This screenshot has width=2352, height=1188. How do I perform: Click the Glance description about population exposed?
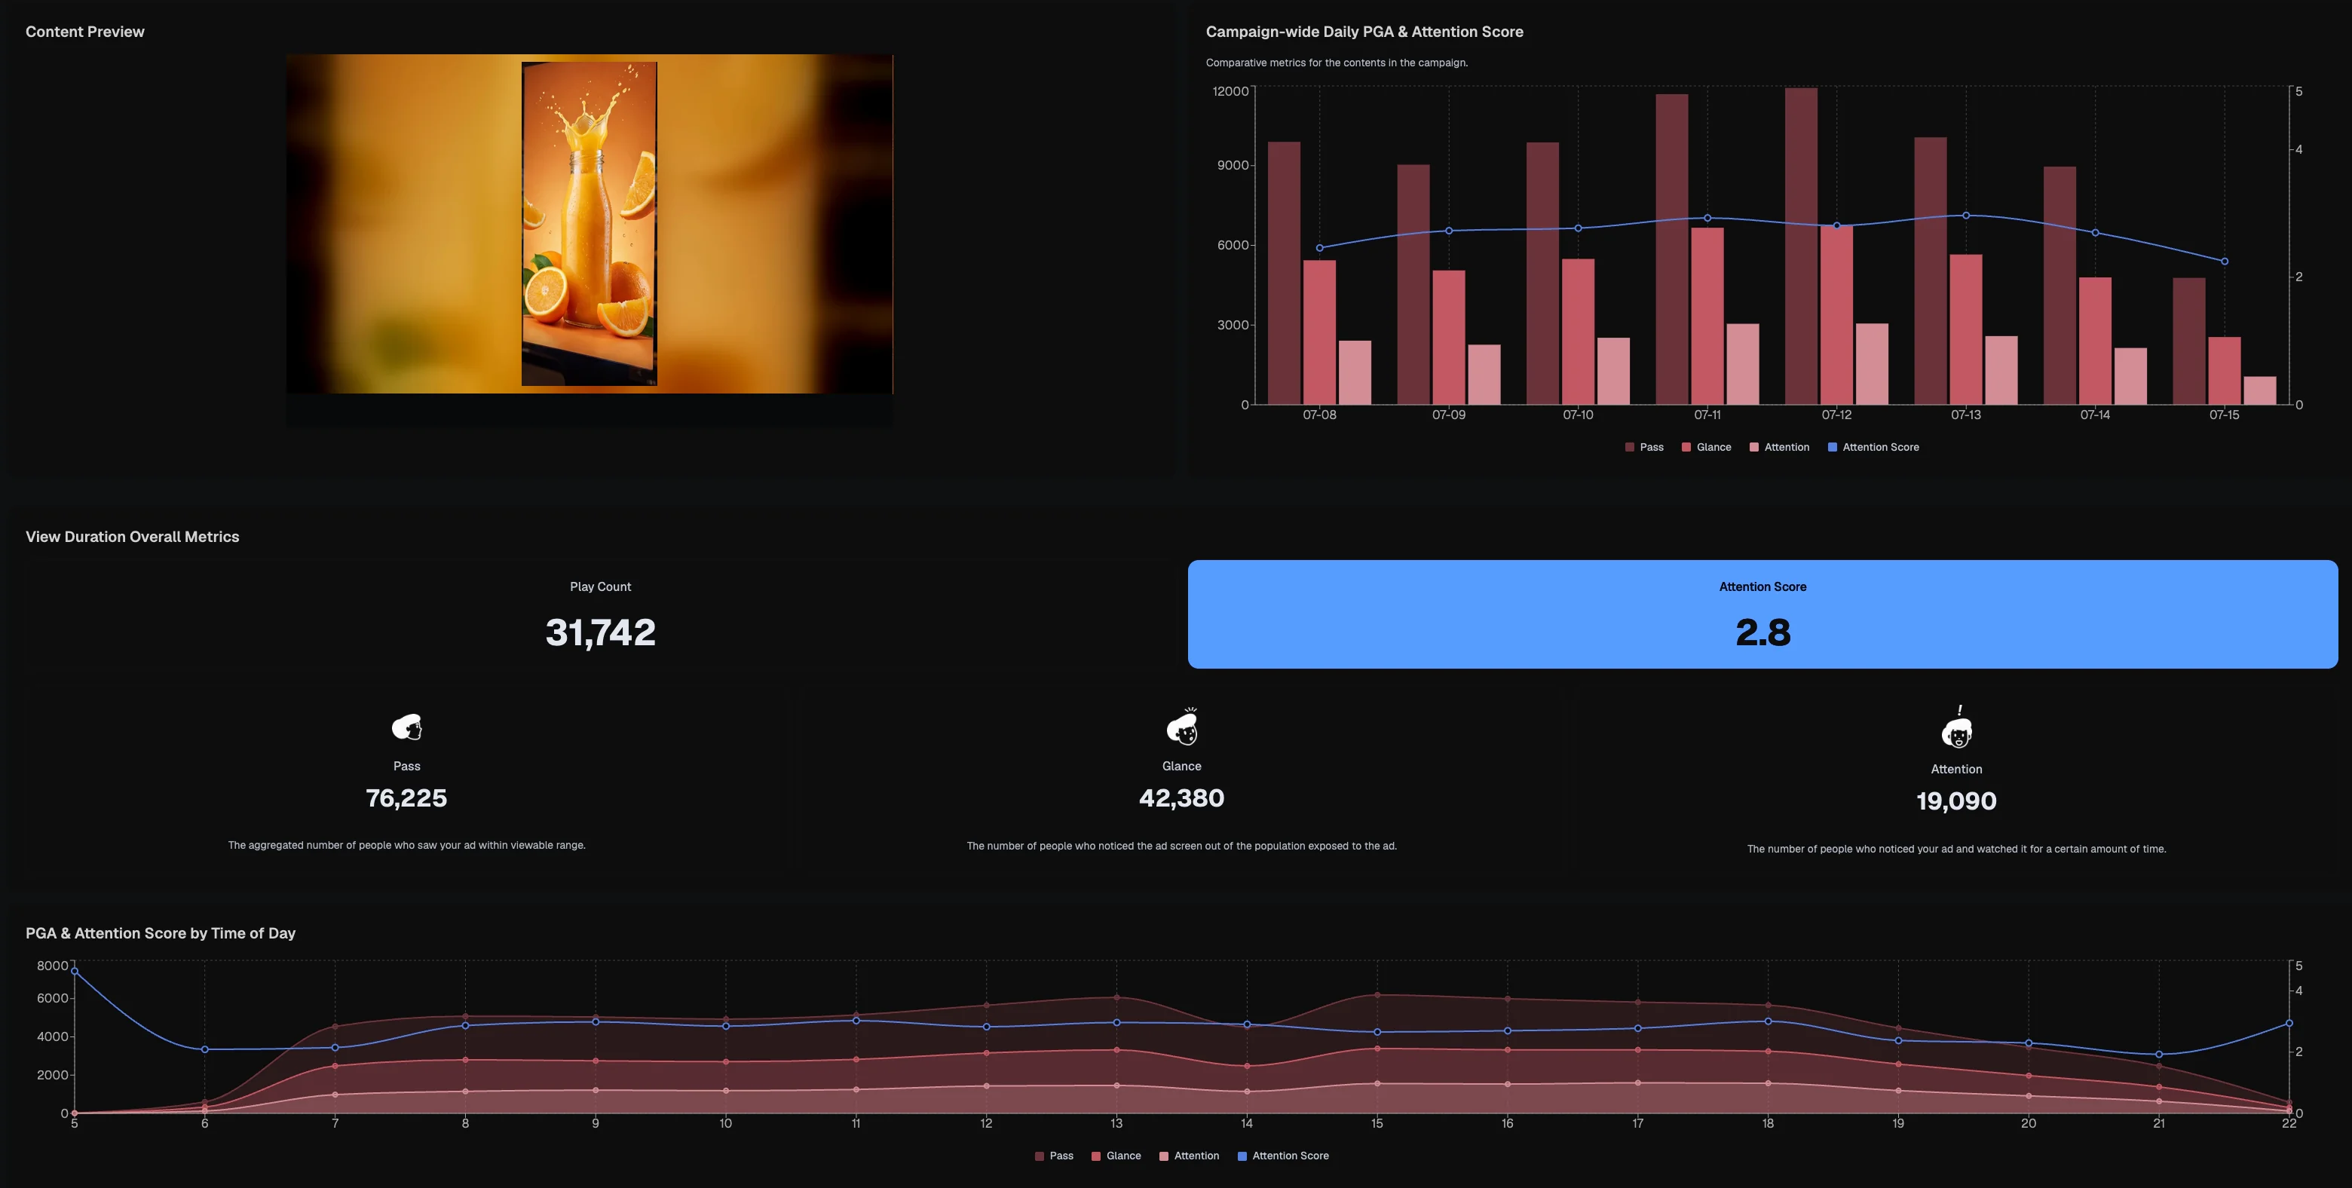(1181, 847)
